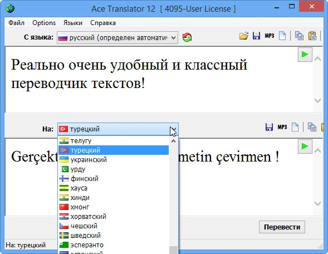Select хмонг in the language list

pos(114,207)
